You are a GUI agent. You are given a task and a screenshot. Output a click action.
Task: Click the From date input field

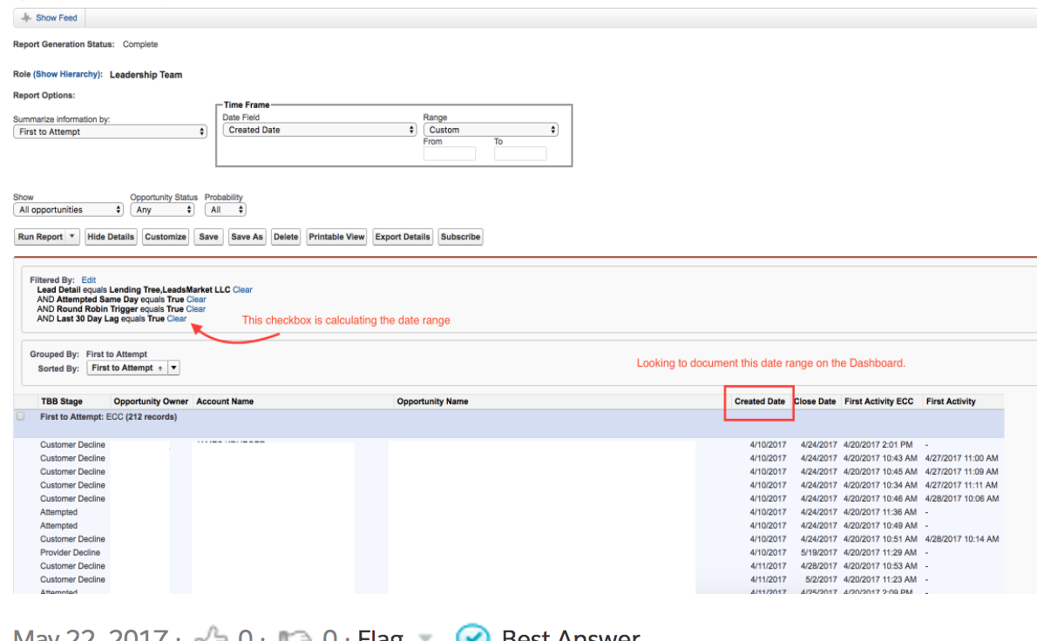click(x=450, y=154)
